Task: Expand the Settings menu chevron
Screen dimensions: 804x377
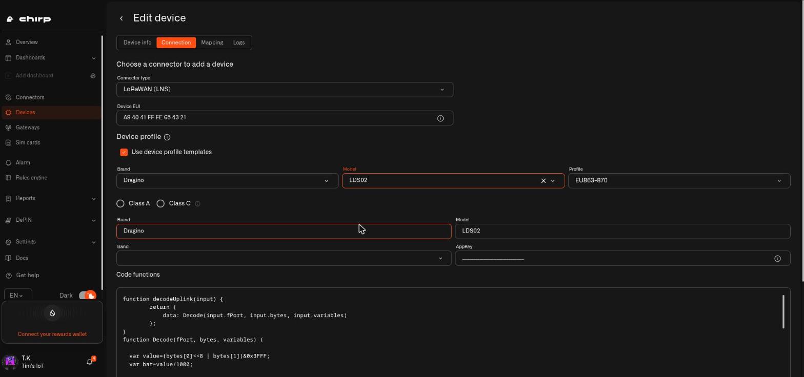Action: point(93,242)
